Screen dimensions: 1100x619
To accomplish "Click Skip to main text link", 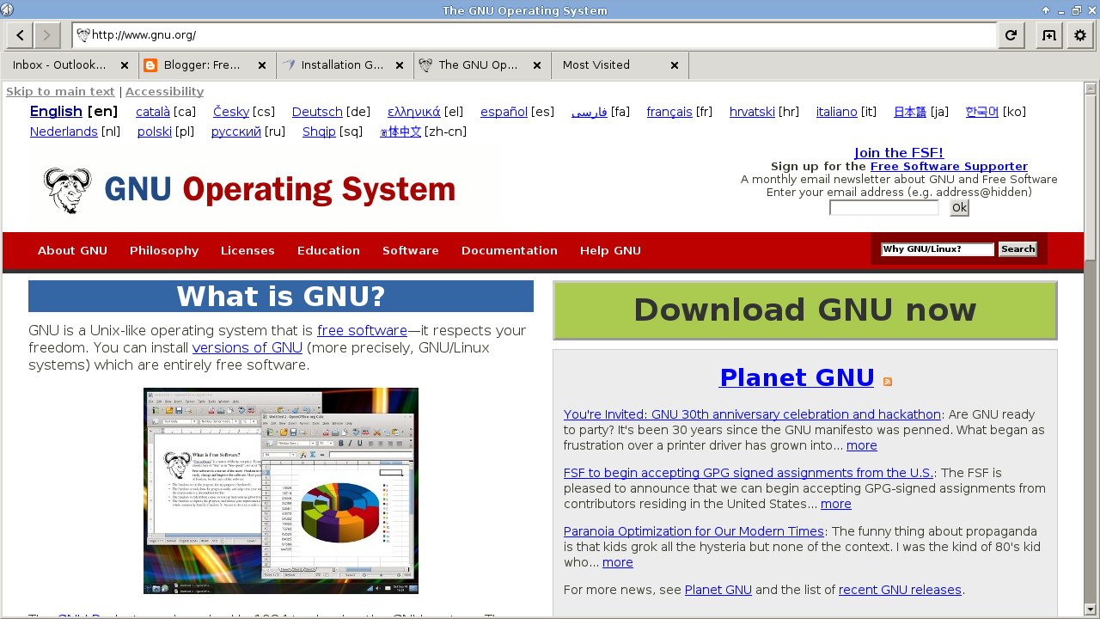I will pyautogui.click(x=60, y=91).
